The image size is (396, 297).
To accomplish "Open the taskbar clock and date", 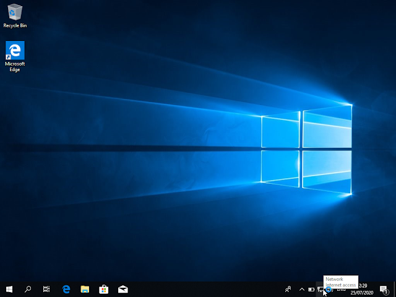I will point(361,290).
